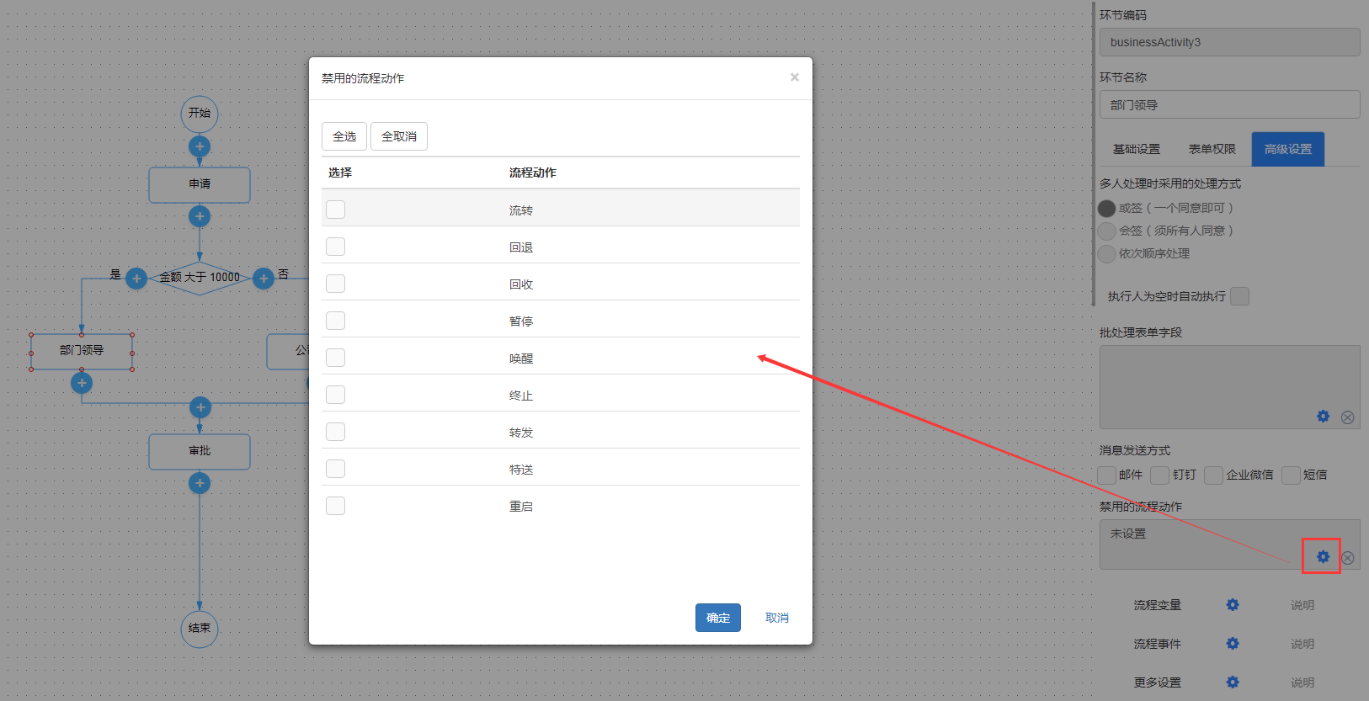
Task: Click 取消 link in dialog
Action: 776,618
